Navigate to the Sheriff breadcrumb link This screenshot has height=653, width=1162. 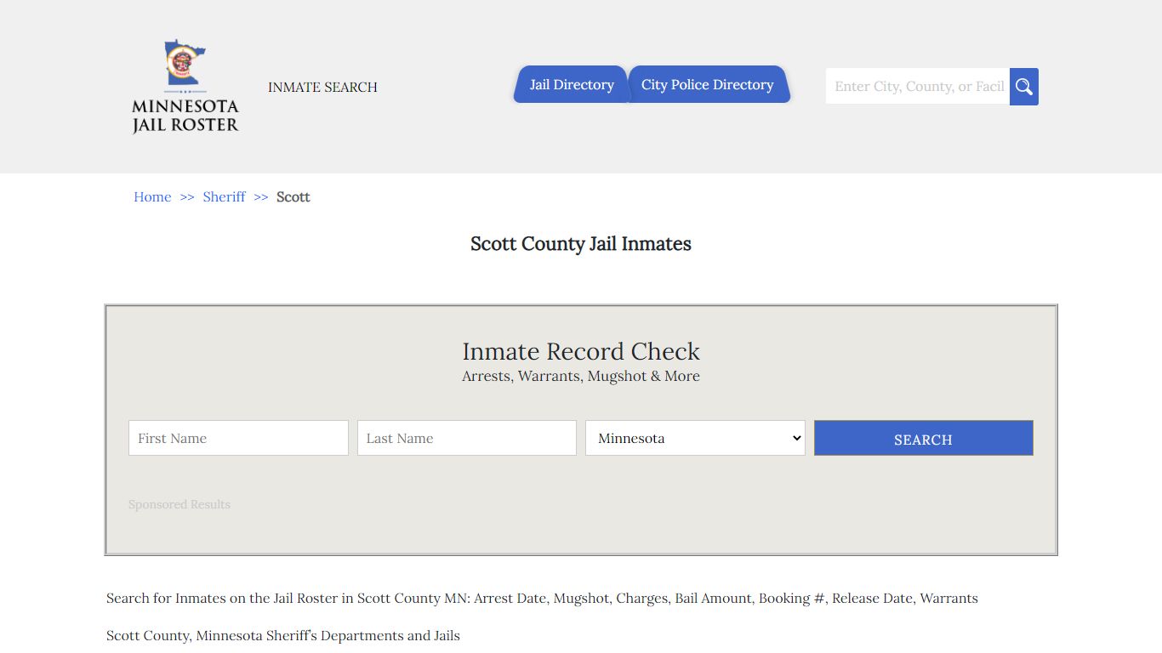click(x=224, y=196)
